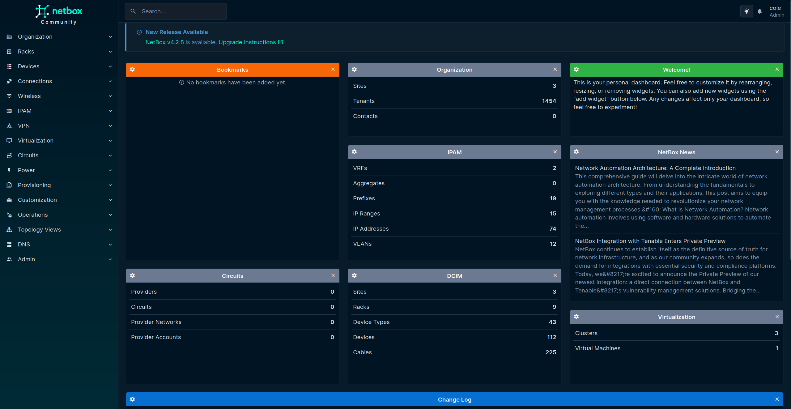791x409 pixels.
Task: Open DCIM widget settings gear
Action: [x=354, y=275]
